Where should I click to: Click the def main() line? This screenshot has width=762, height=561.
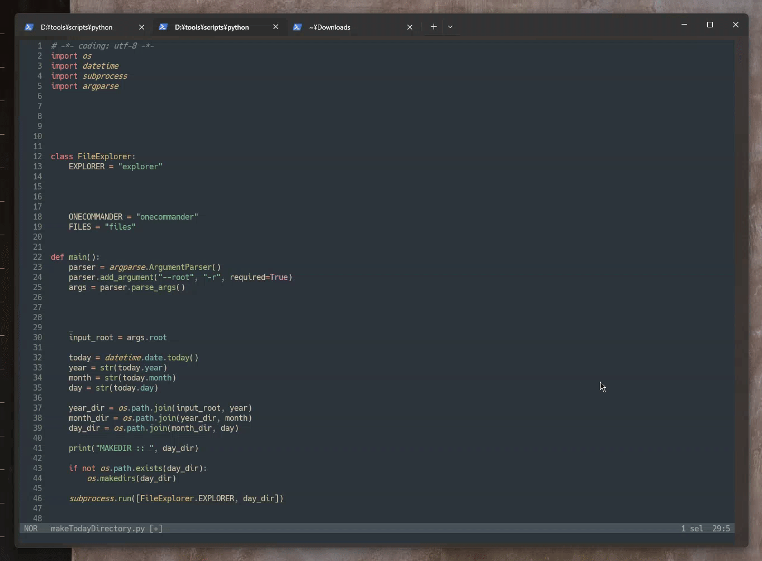75,257
